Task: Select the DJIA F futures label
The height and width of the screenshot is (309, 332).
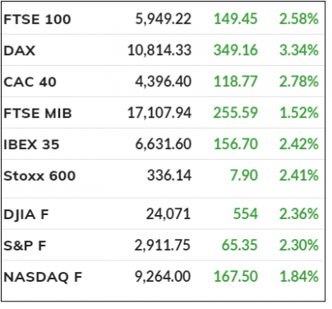Action: [26, 214]
